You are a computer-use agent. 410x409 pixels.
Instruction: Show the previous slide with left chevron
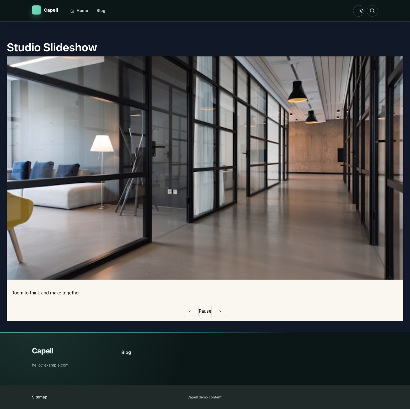190,311
